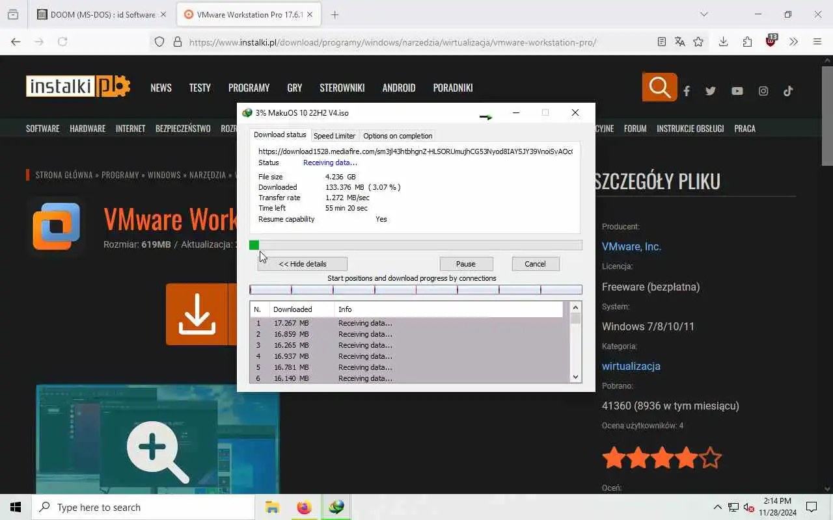Open the Firefox hamburger application menu
Image resolution: width=833 pixels, height=520 pixels.
(x=817, y=42)
